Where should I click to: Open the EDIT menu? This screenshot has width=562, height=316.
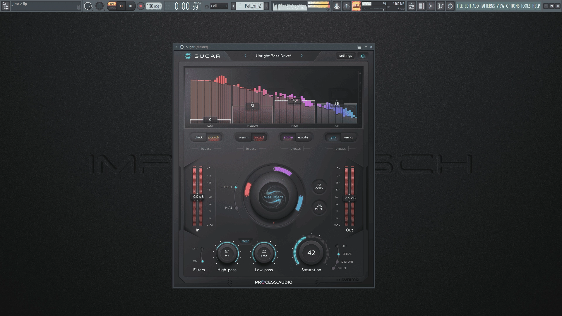pos(468,6)
